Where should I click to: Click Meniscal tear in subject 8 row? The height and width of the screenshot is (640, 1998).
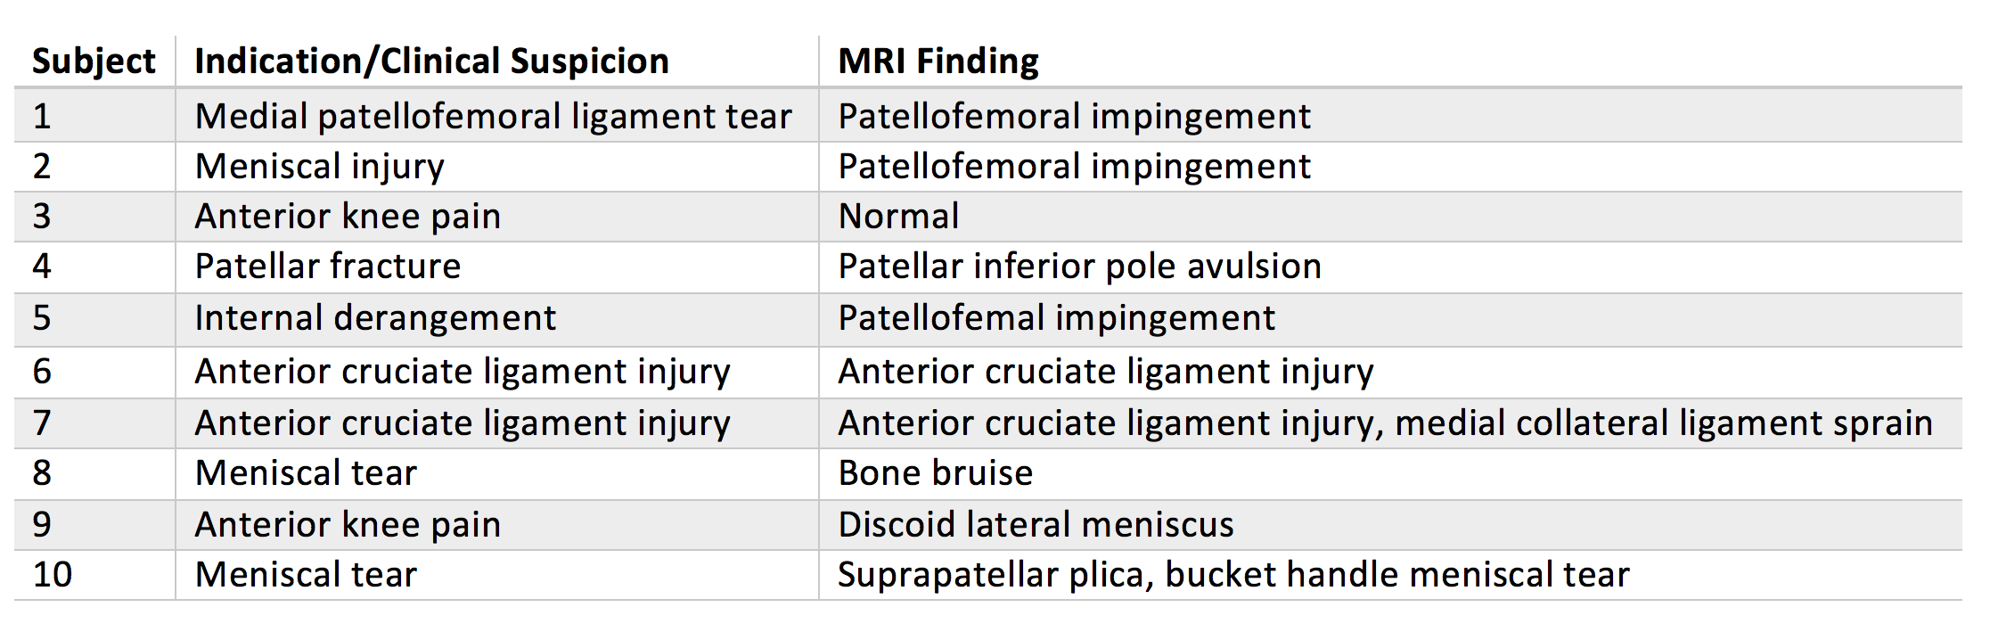click(x=306, y=473)
